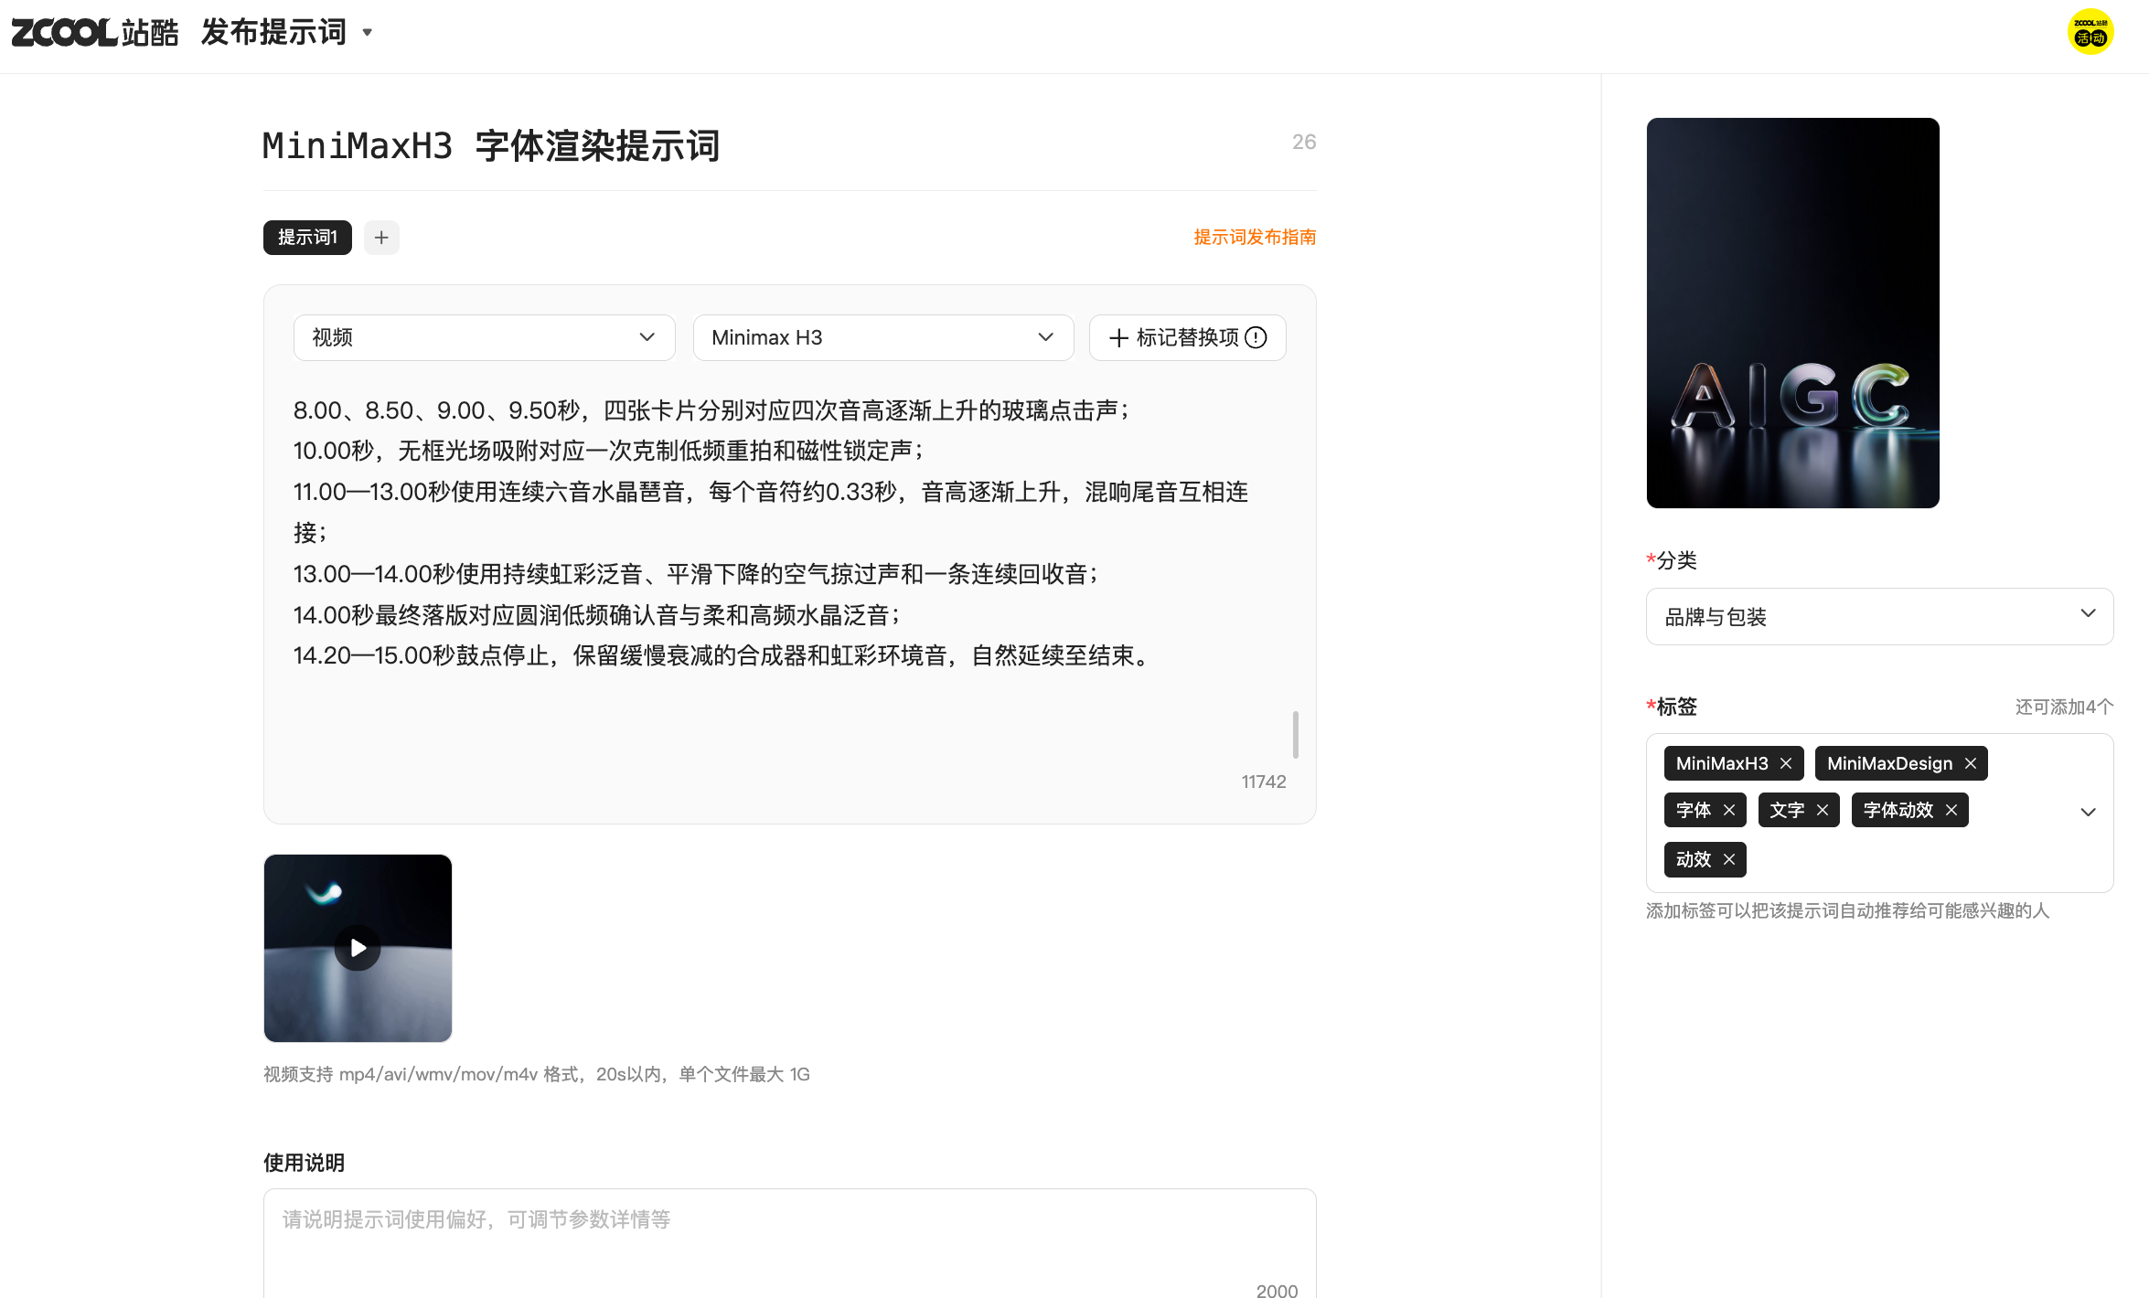Click the prompt text scrollbar
Screen dimensions: 2149x1298
tap(1295, 734)
